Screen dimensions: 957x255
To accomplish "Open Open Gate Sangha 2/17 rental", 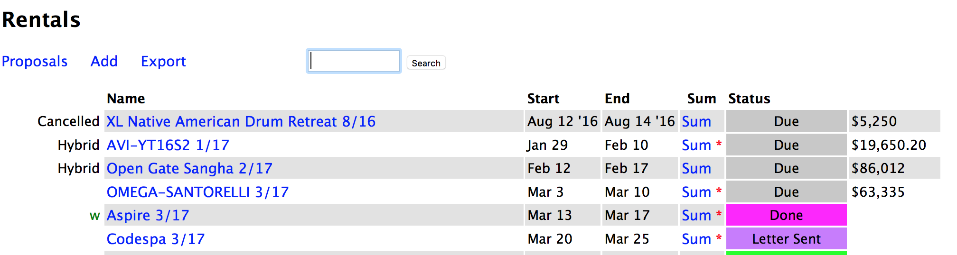I will 189,169.
